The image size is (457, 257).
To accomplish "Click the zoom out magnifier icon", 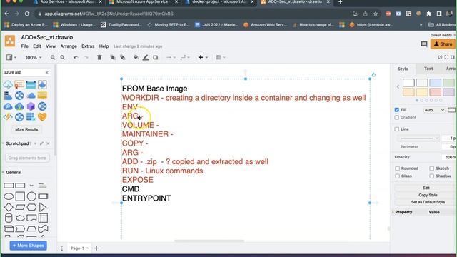I will click(x=63, y=57).
